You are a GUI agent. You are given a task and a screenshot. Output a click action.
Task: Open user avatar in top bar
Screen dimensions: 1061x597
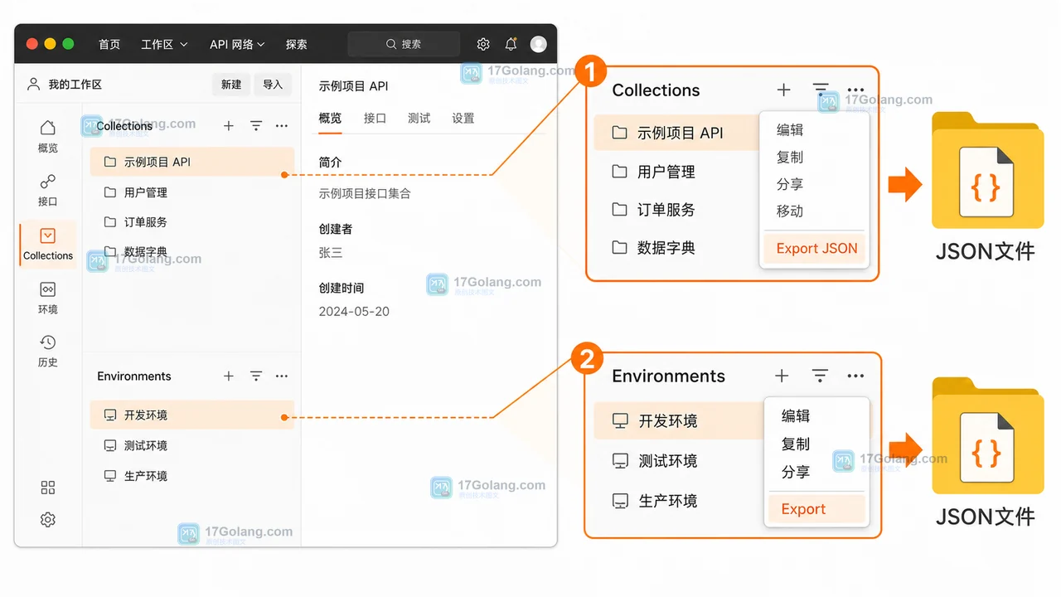pyautogui.click(x=539, y=44)
